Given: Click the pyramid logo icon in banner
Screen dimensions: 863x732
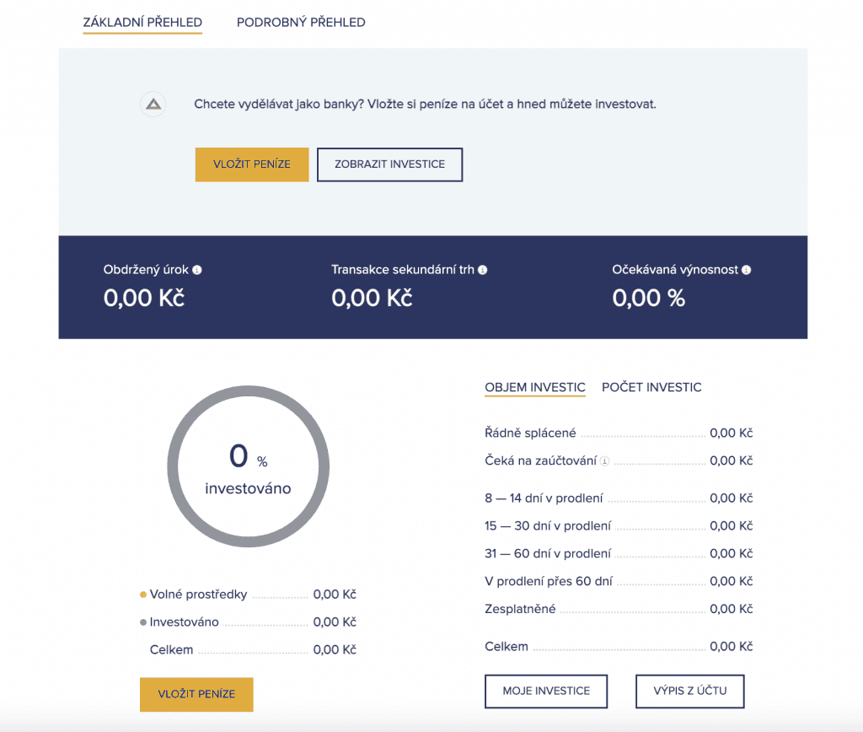Looking at the screenshot, I should pyautogui.click(x=153, y=105).
